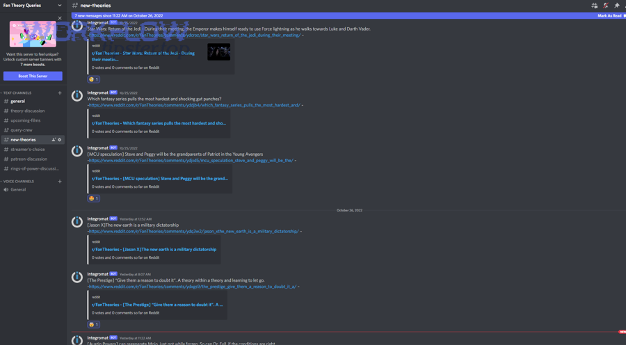Click Integromat username on Jason X message
Viewport: 626px width, 345px height.
[x=98, y=219]
